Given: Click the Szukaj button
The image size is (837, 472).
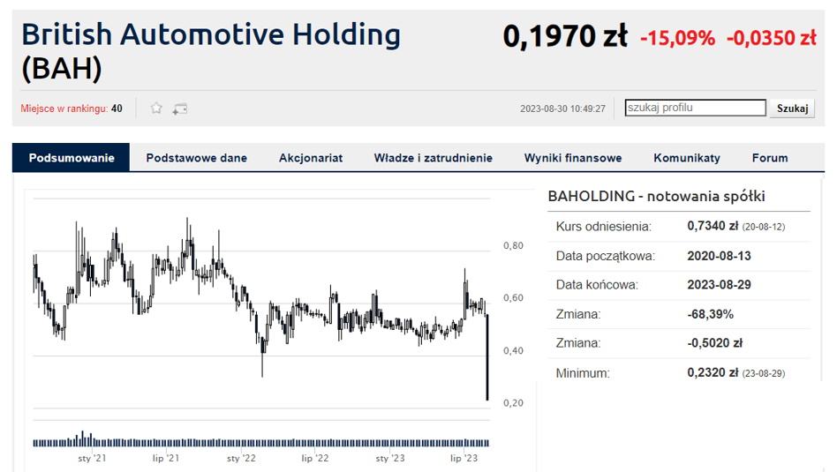Looking at the screenshot, I should pos(792,109).
